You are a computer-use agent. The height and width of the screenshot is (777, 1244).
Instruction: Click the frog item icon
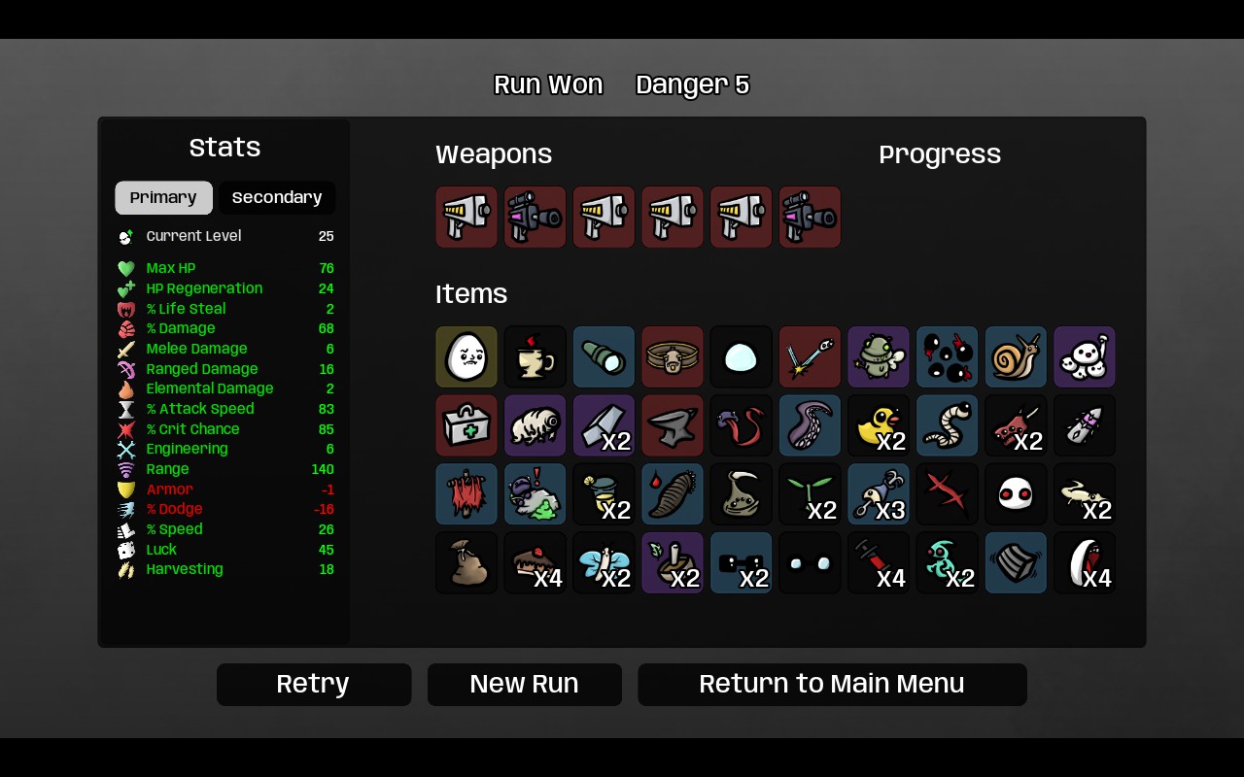click(x=879, y=356)
